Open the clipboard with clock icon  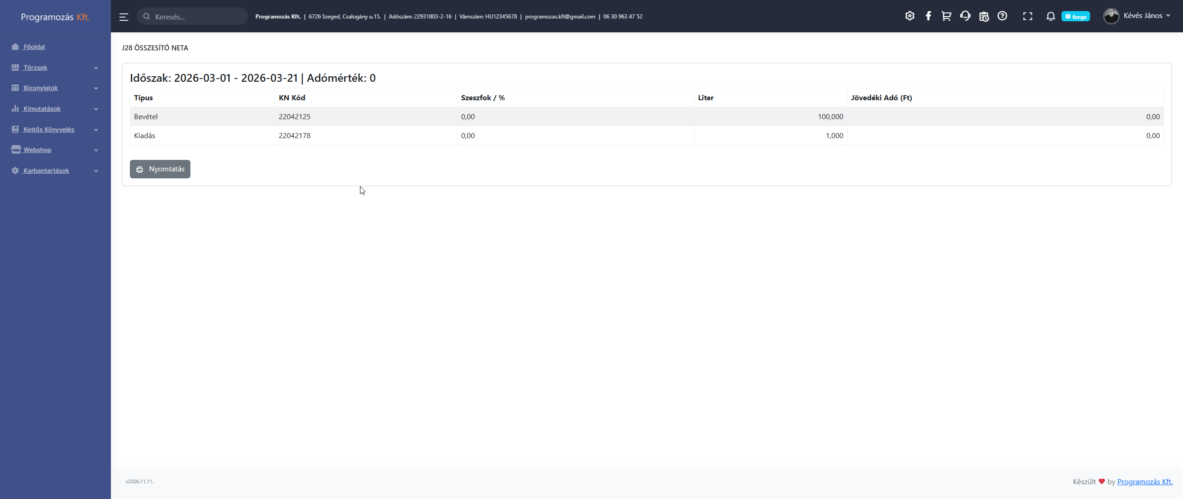tap(984, 16)
